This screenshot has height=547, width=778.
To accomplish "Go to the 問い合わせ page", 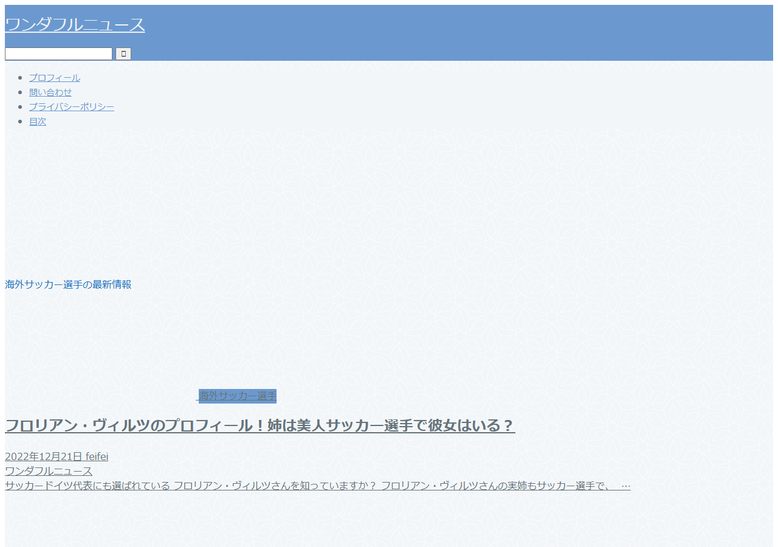I will pyautogui.click(x=50, y=92).
